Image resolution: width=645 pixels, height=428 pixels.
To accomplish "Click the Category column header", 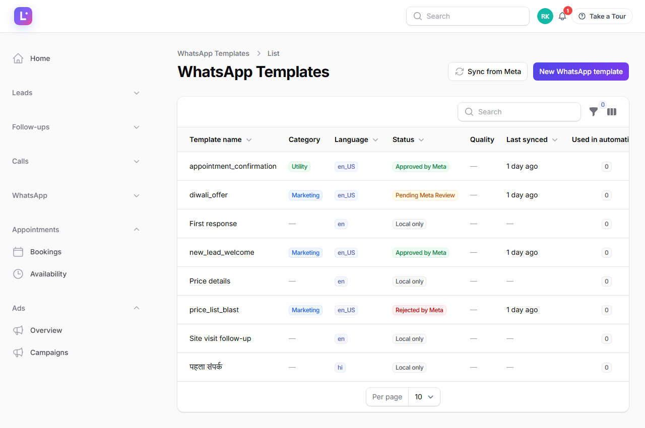I will tap(304, 139).
